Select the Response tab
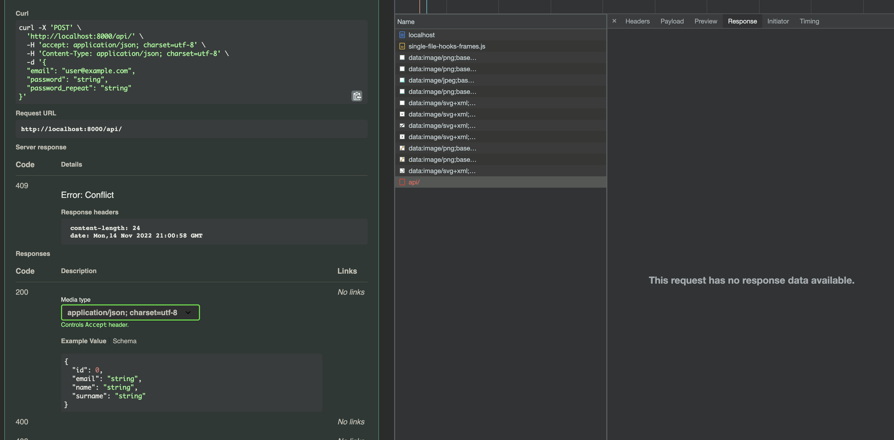The image size is (894, 440). click(742, 21)
